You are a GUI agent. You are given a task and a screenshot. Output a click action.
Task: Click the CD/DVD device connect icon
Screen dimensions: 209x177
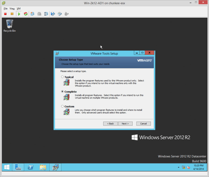coord(60,14)
